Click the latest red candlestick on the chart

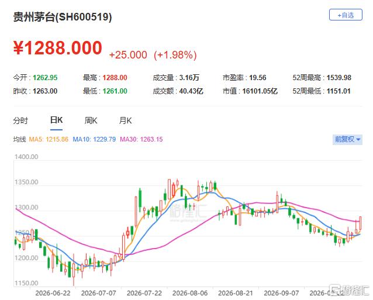pyautogui.click(x=360, y=223)
